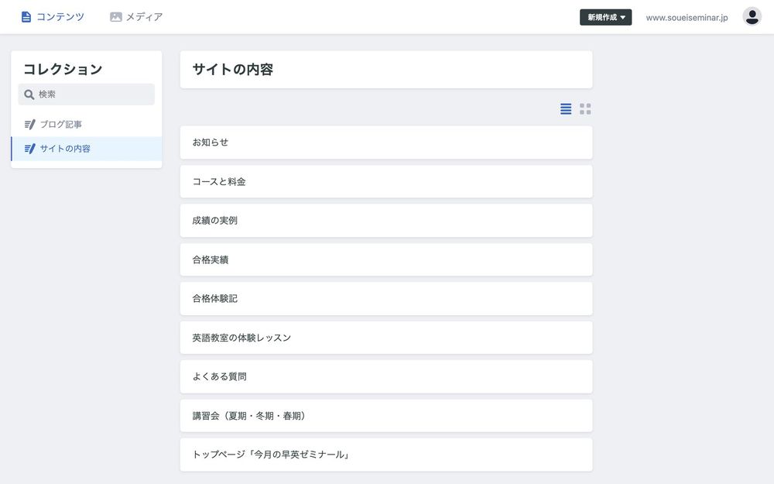Click the ブログ記事 edit icon
The width and height of the screenshot is (774, 484).
(29, 125)
